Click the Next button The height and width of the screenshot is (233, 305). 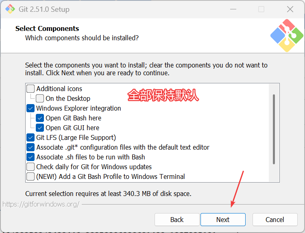(x=223, y=220)
